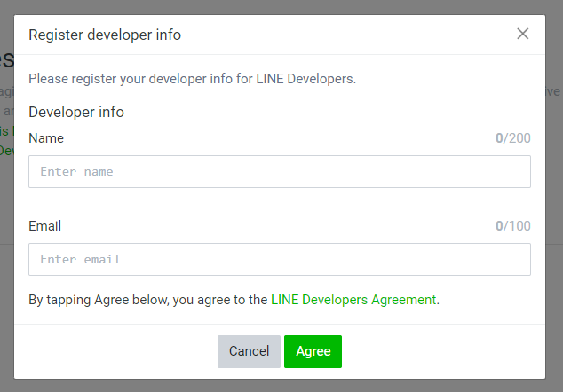Click the dialog header bar's empty area
This screenshot has width=563, height=392.
point(355,35)
